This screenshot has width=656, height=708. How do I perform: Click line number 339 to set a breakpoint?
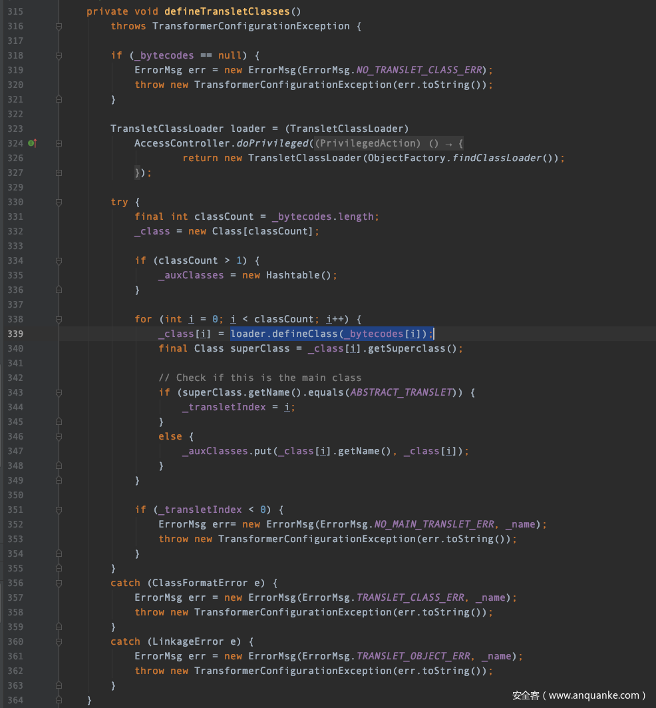tap(15, 334)
